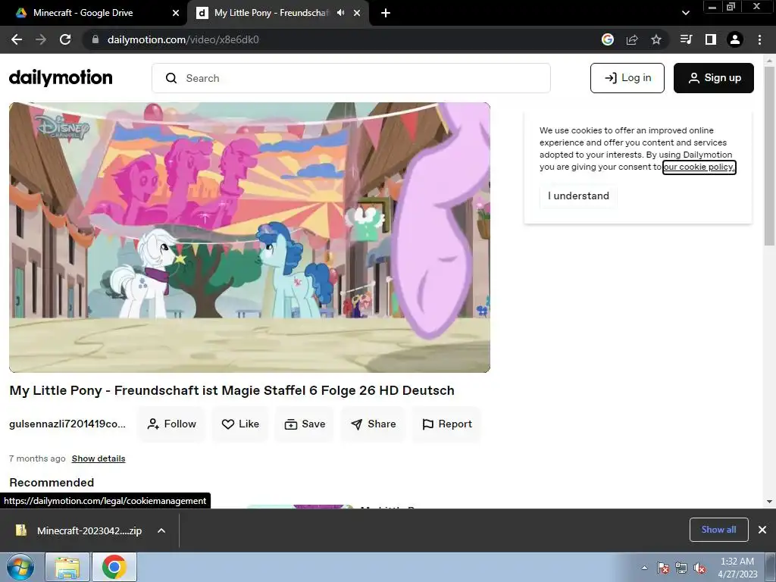Click the dailymotion logo
The width and height of the screenshot is (776, 582).
61,78
